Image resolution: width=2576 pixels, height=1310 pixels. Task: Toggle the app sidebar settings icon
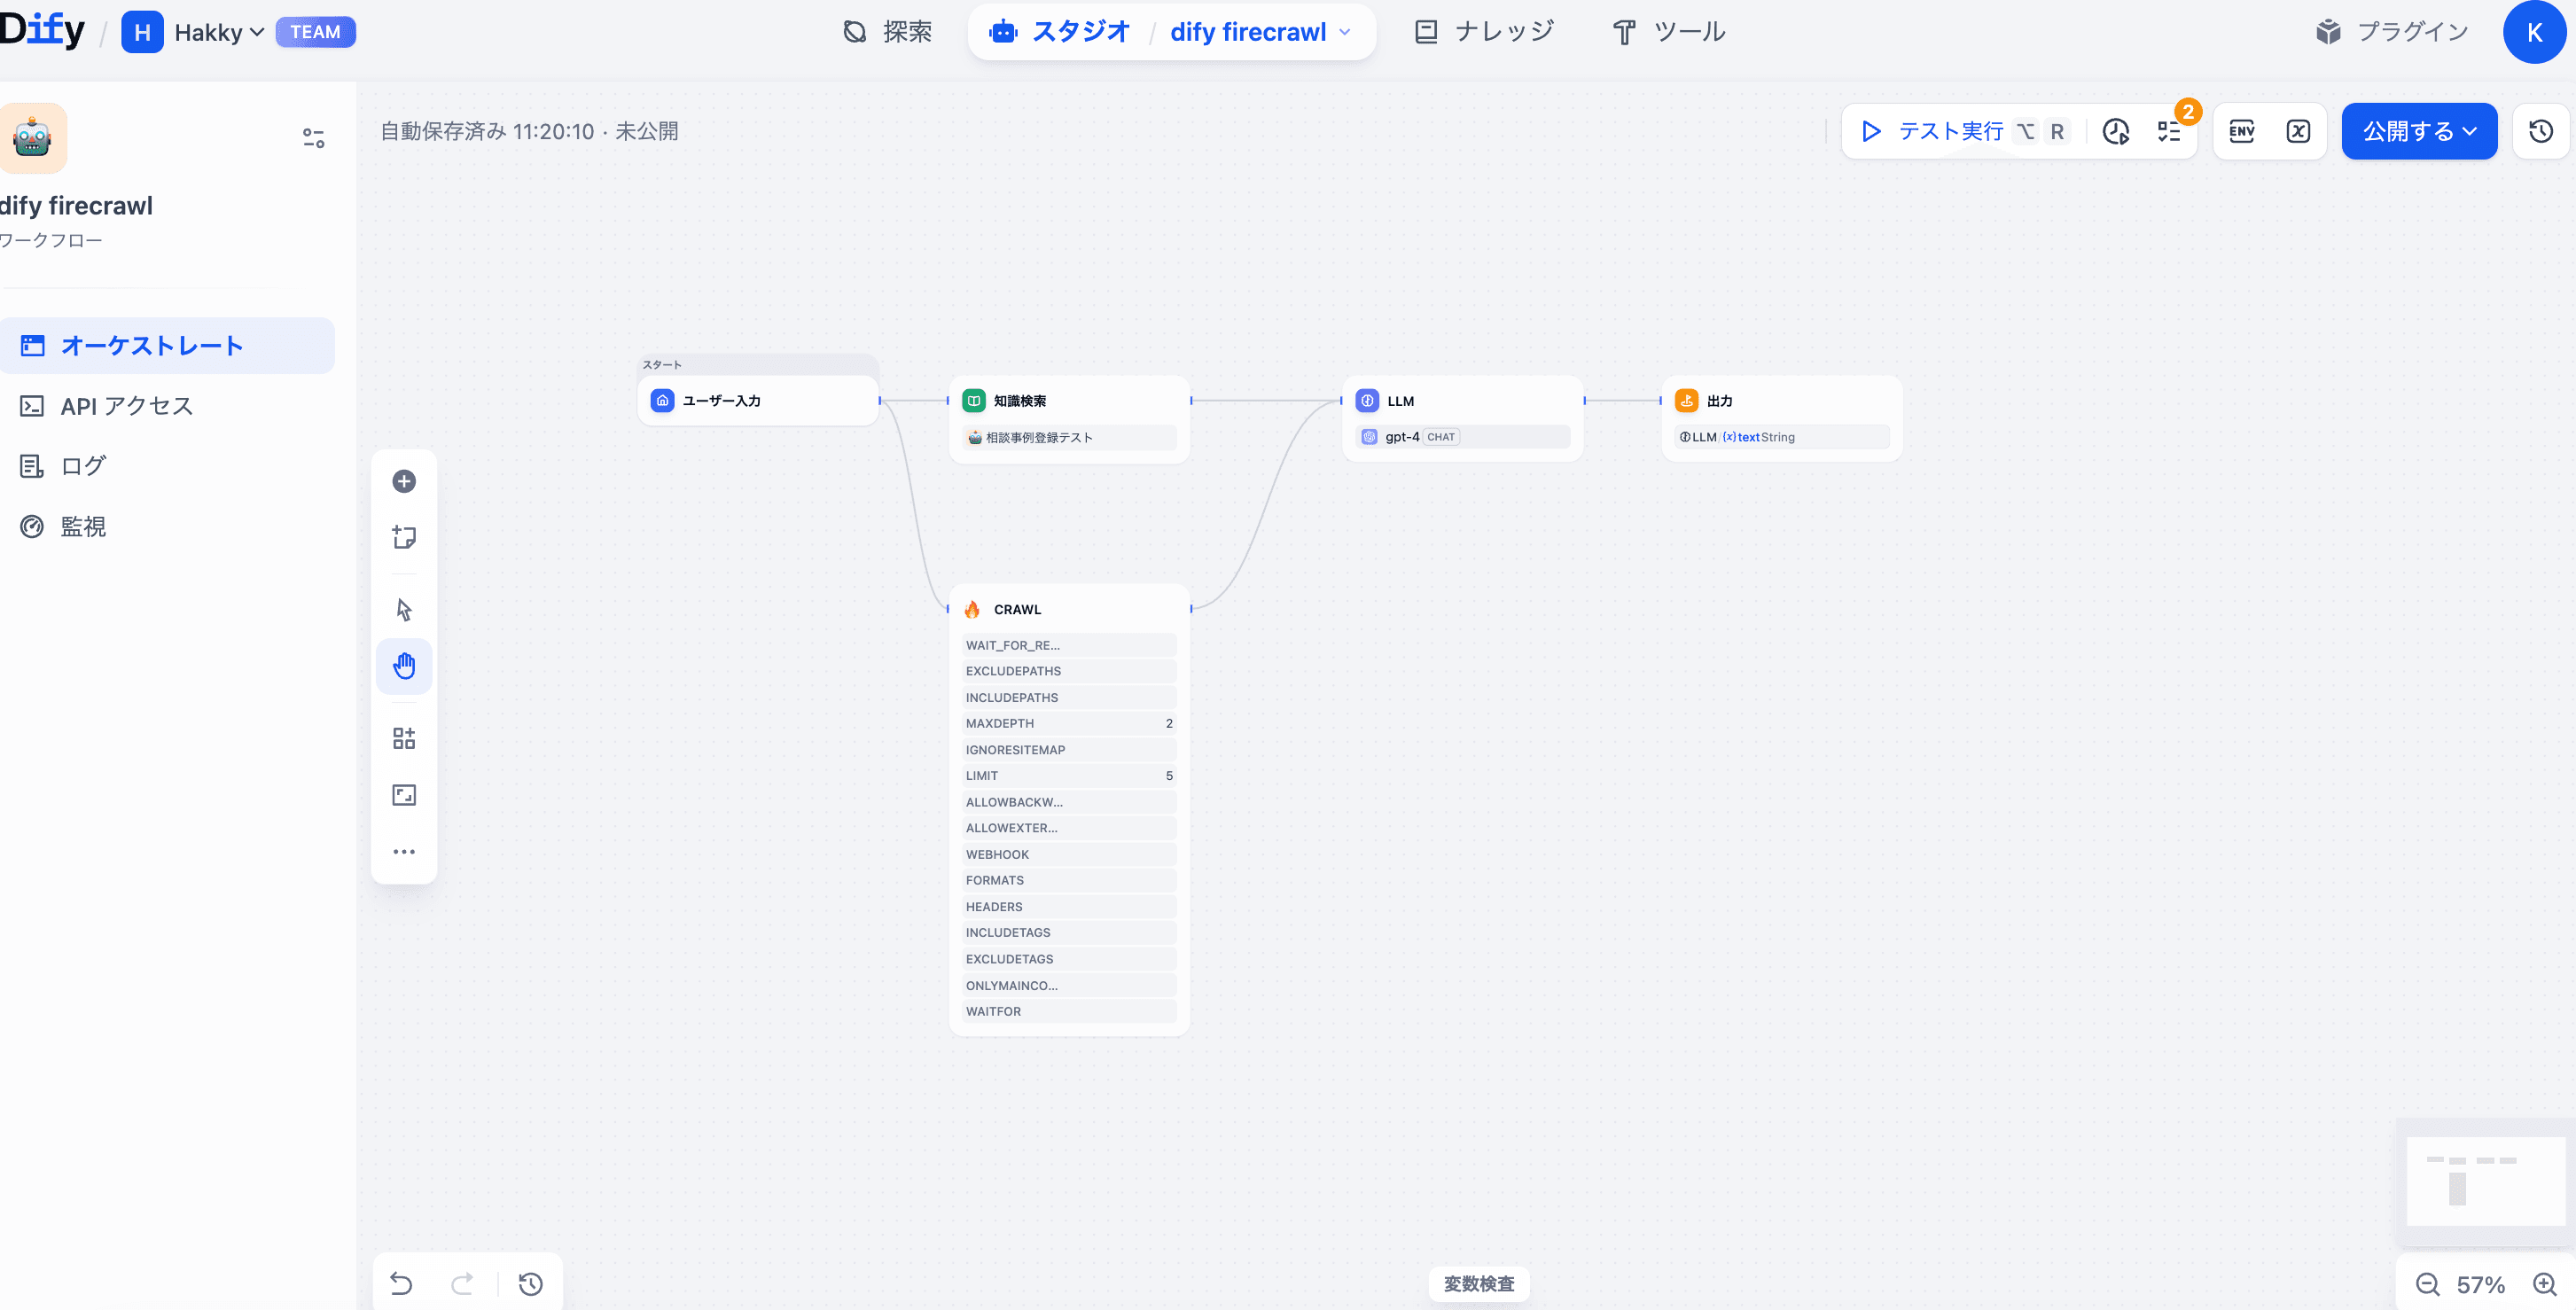tap(313, 138)
